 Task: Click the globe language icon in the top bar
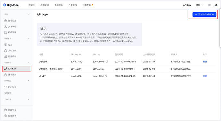click(x=209, y=5)
